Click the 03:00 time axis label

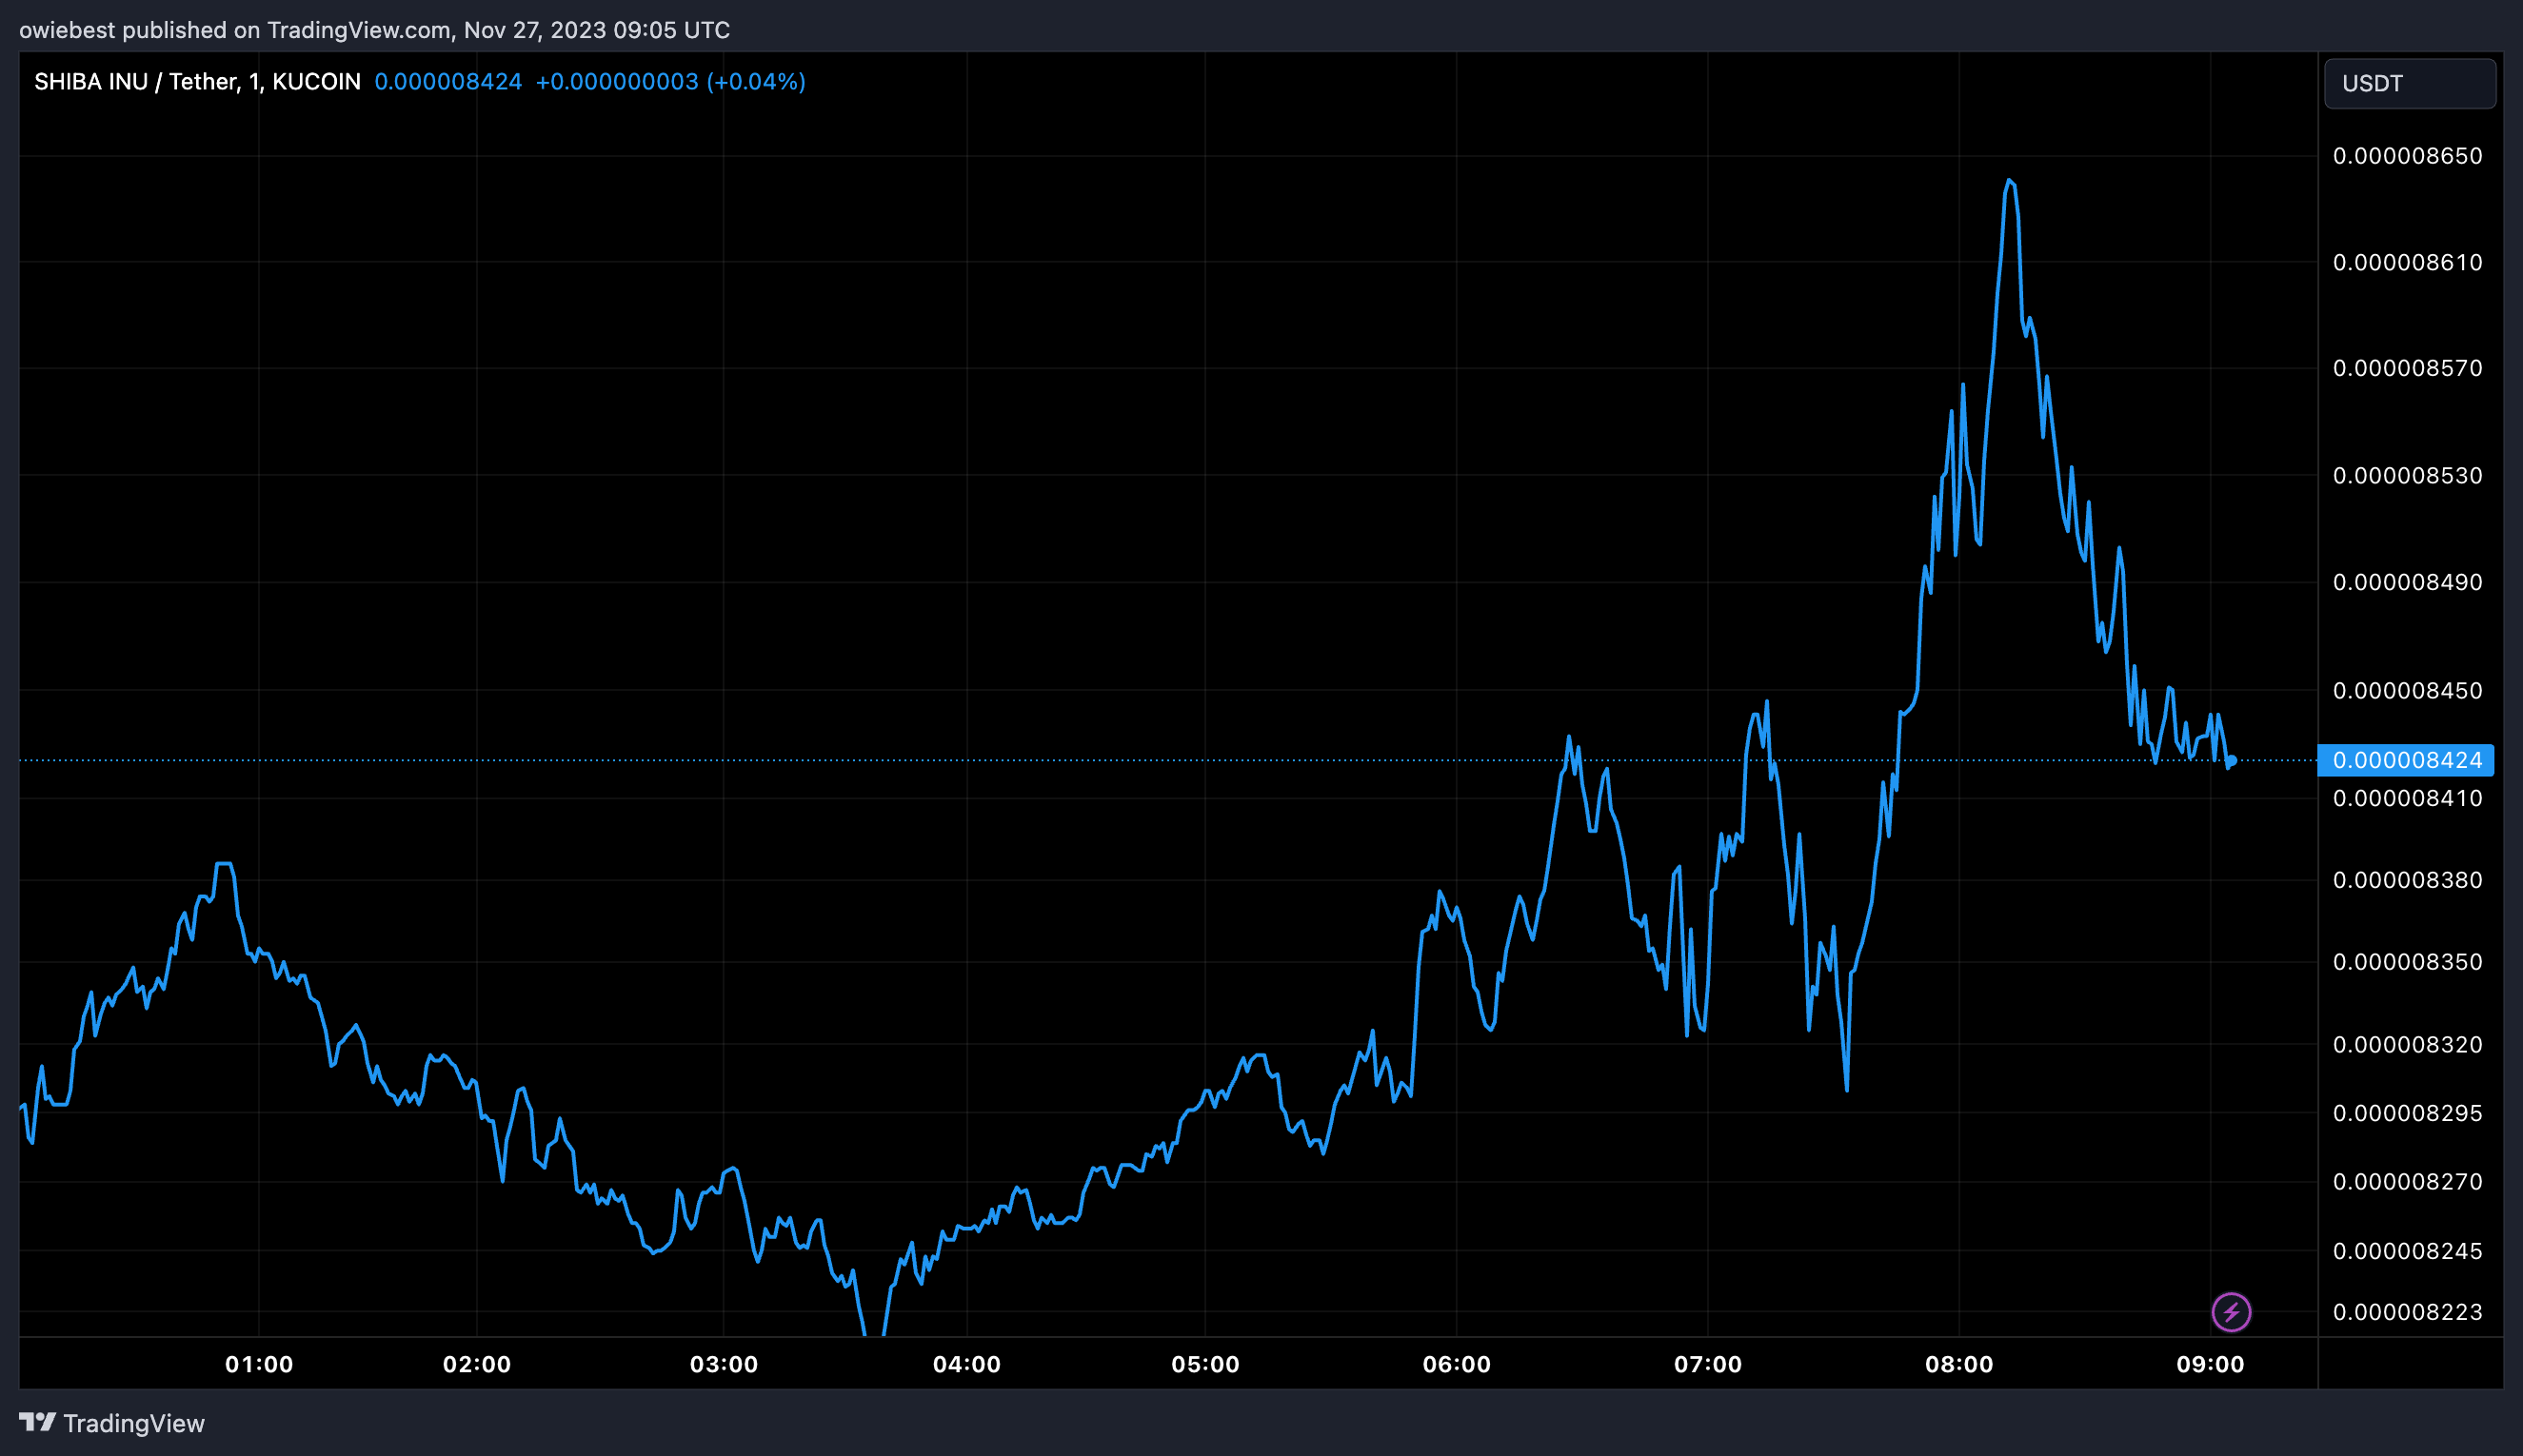(x=723, y=1364)
